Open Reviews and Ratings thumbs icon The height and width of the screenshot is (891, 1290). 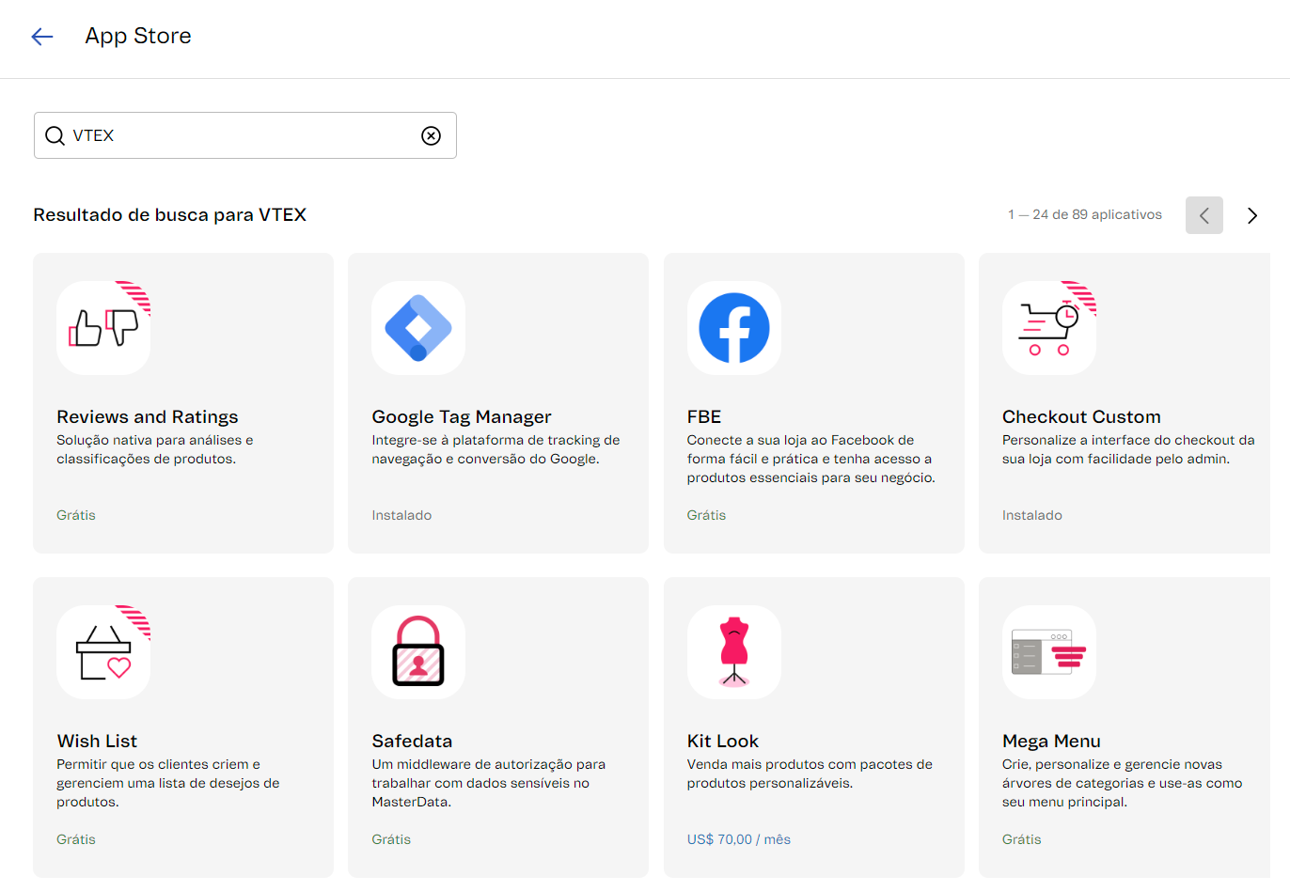[103, 328]
